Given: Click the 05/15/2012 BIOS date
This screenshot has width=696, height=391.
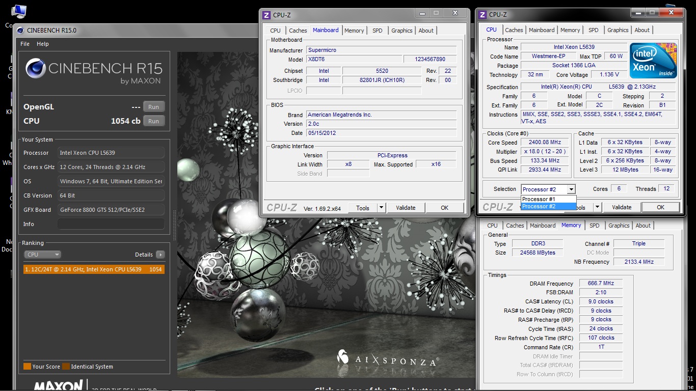Looking at the screenshot, I should (x=382, y=133).
